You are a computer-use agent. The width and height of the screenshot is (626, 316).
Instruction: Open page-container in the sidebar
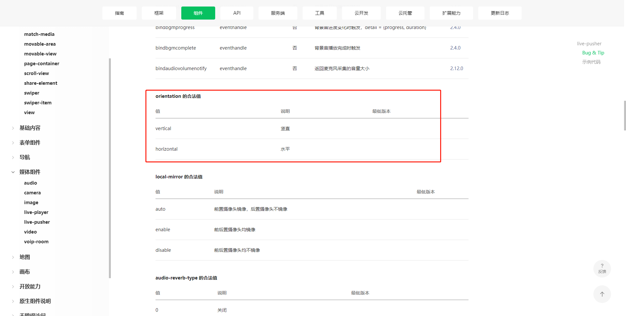(41, 64)
